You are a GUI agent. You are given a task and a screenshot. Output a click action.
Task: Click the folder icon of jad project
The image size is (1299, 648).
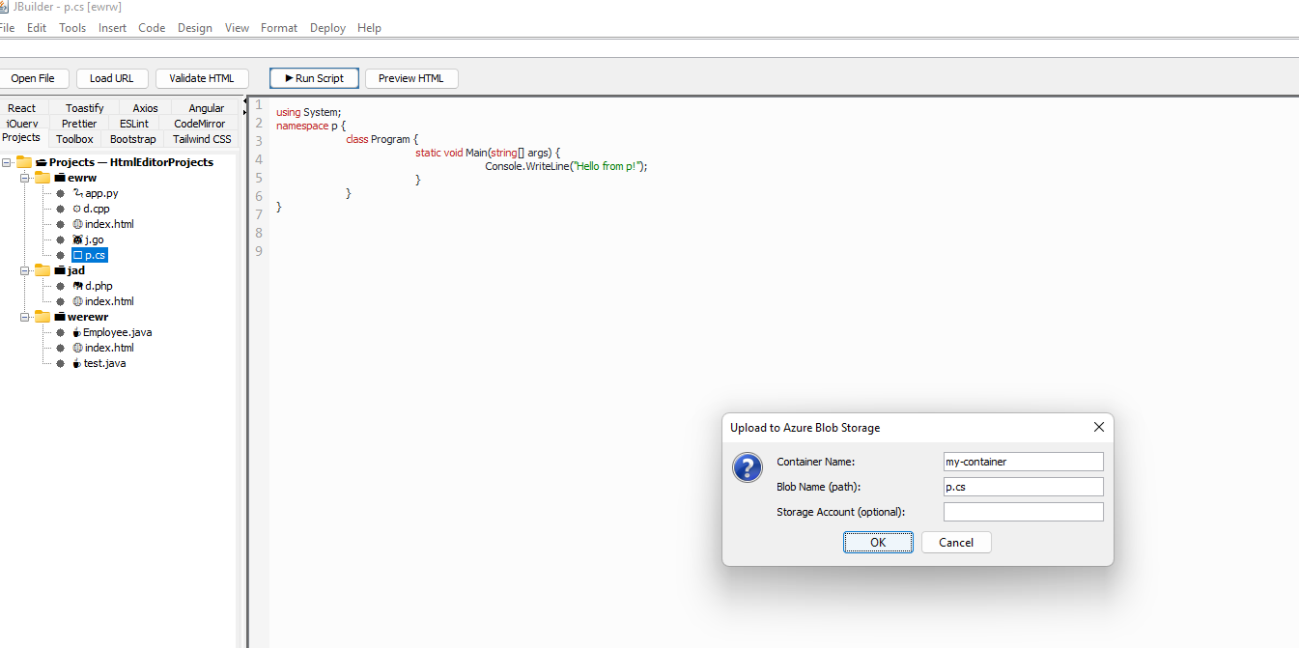click(x=42, y=270)
